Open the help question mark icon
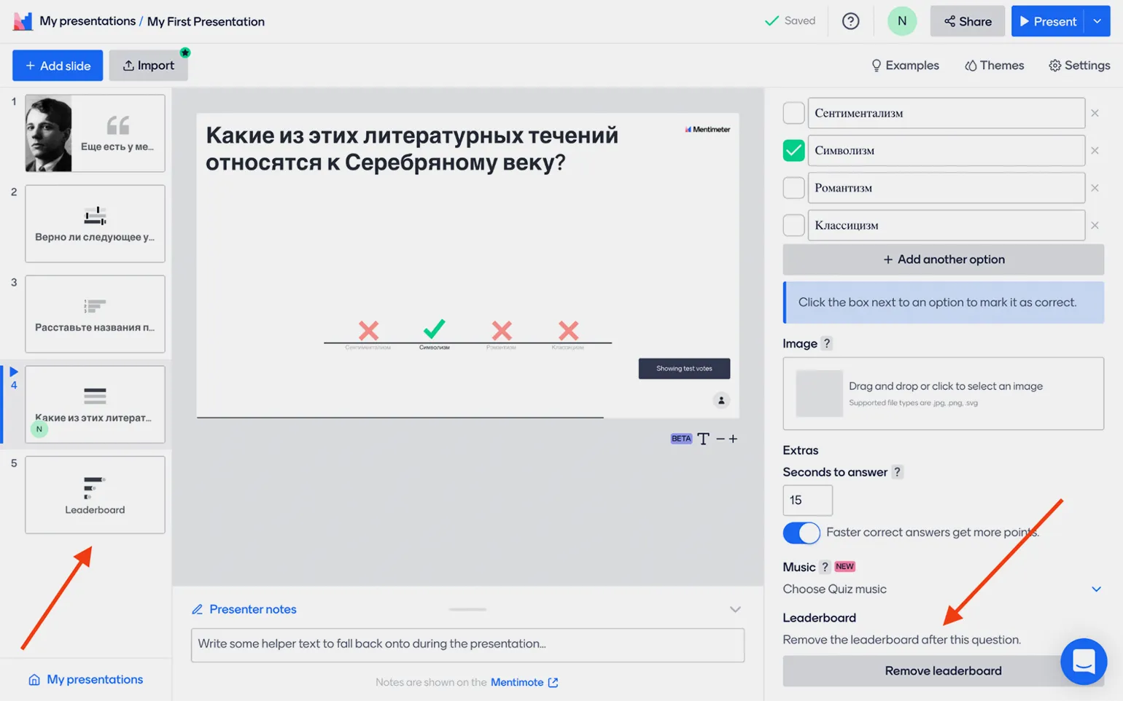Image resolution: width=1123 pixels, height=701 pixels. [x=850, y=21]
